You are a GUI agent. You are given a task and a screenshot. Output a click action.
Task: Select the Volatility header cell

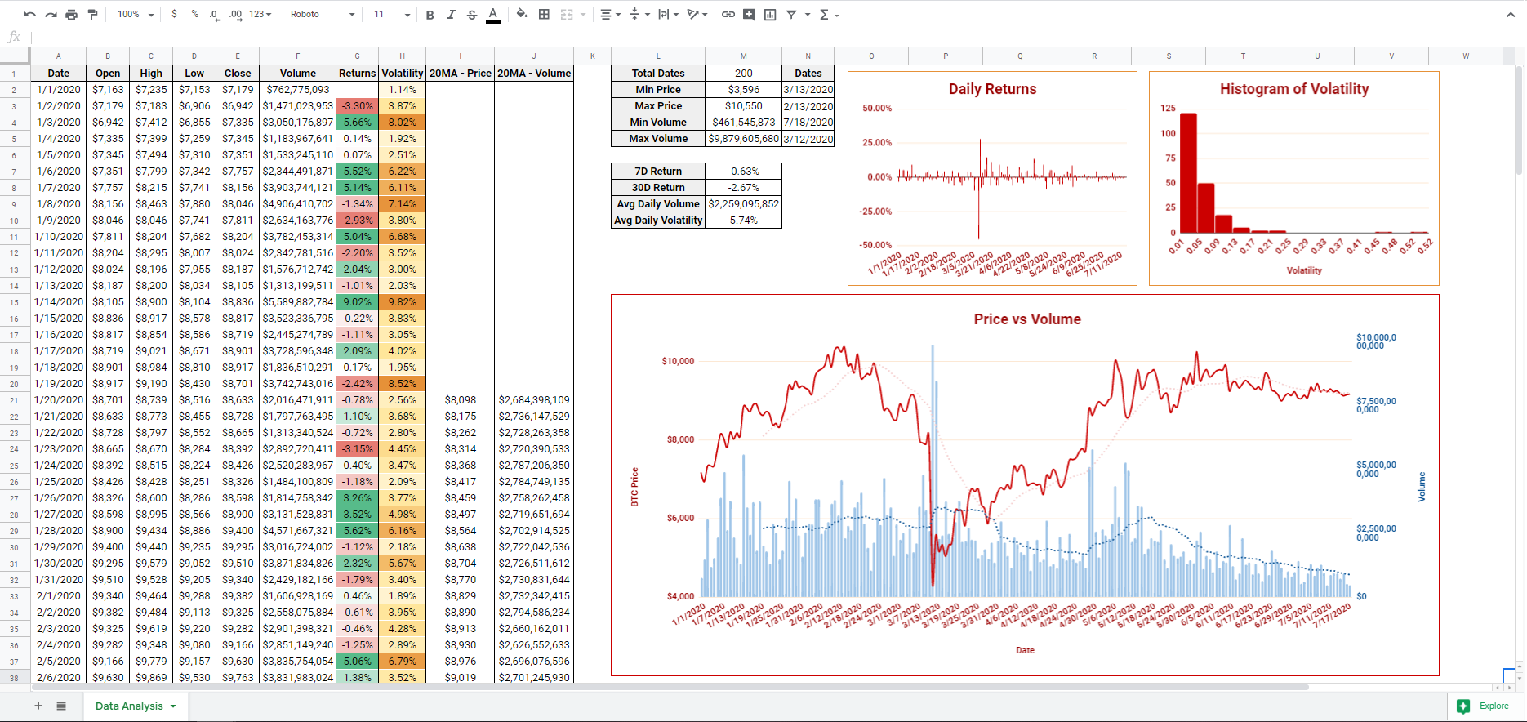tap(403, 73)
